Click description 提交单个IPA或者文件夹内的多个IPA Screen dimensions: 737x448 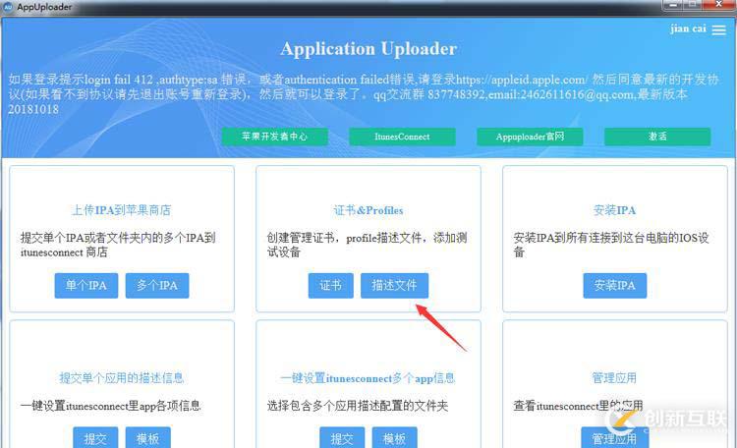118,245
